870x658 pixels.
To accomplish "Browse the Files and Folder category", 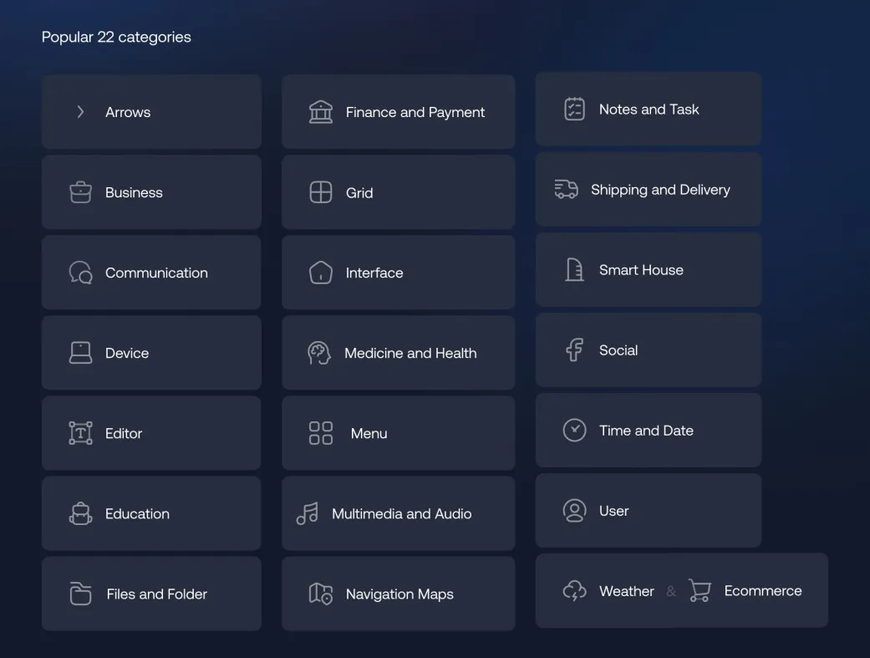I will [x=151, y=594].
